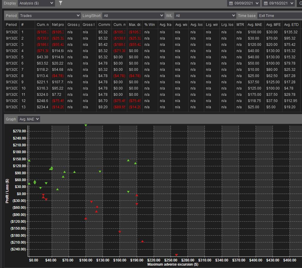The image size is (302, 268).
Task: Sort by the Net profit column header
Action: (58, 24)
